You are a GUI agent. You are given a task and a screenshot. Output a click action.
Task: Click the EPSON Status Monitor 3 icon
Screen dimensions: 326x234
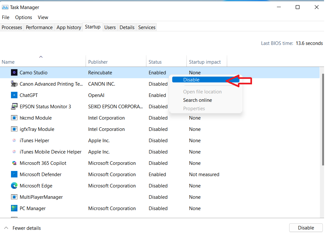point(14,107)
